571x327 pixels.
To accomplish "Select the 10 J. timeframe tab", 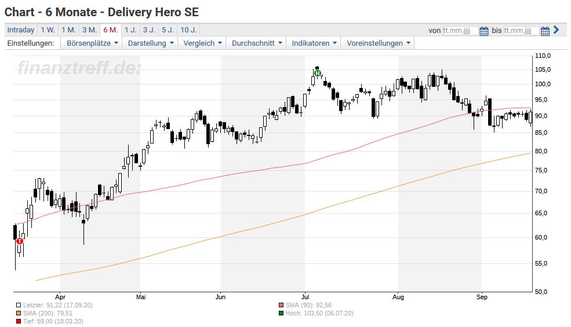I will [x=188, y=30].
